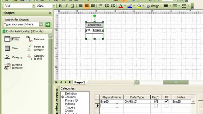The image size is (203, 114).
Task: Align text left
Action: [x=80, y=6]
